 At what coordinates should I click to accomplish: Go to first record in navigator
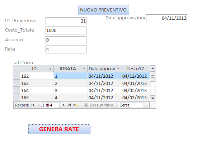click(33, 105)
